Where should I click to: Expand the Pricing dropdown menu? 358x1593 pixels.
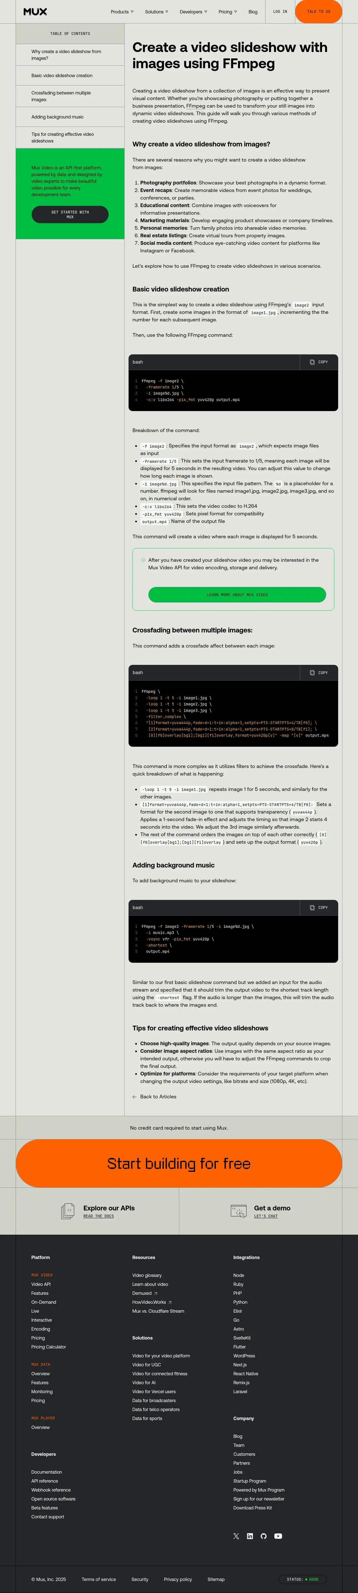227,12
